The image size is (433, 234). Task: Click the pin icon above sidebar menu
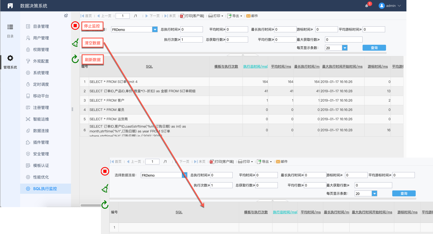(66, 16)
